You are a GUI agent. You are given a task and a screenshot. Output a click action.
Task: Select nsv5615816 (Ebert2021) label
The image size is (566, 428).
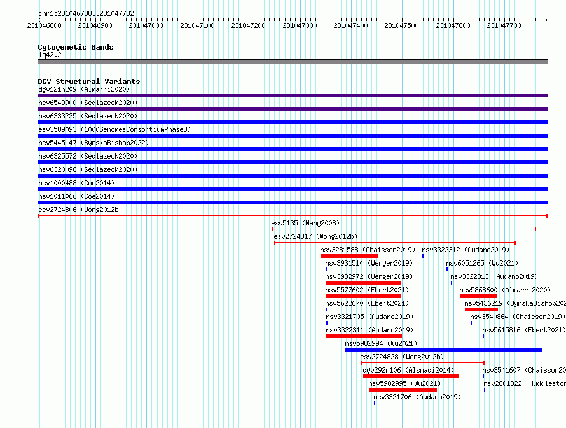[x=524, y=330]
